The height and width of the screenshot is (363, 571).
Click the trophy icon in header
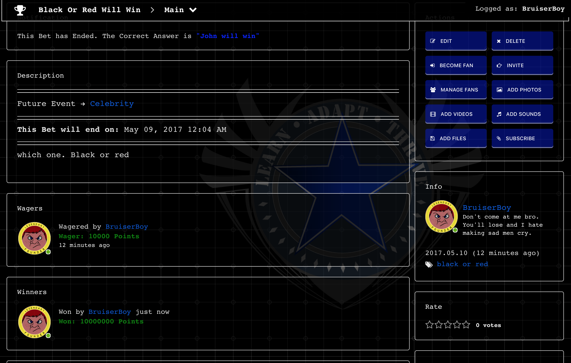[20, 10]
